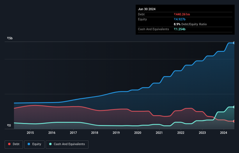Toggle the Equity series legend button
The width and height of the screenshot is (239, 153).
point(34,144)
